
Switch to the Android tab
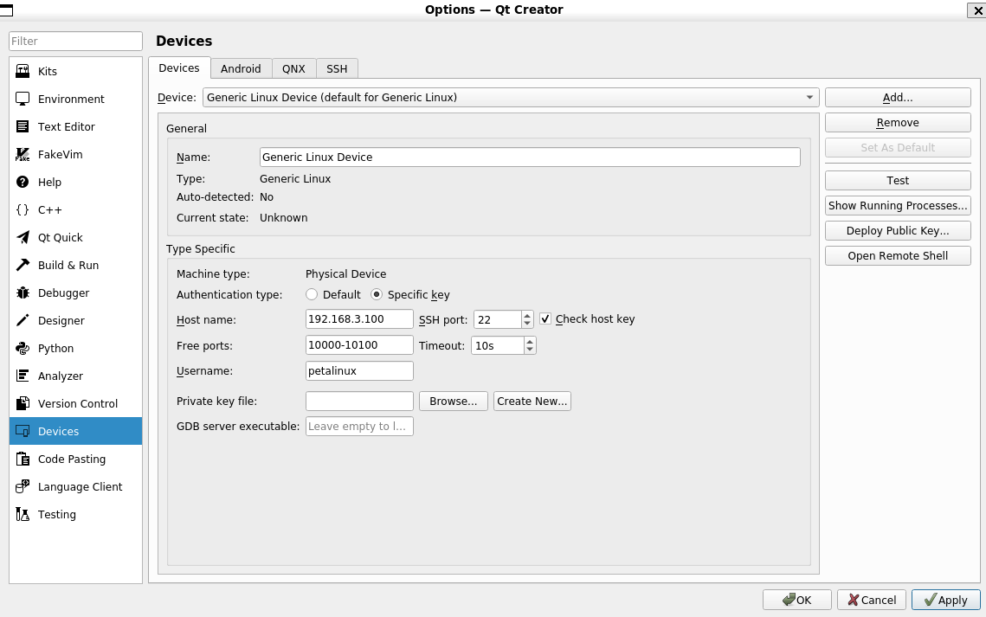(x=241, y=68)
